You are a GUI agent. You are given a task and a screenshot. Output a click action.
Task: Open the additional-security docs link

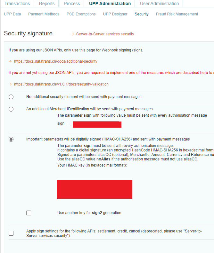point(55,61)
